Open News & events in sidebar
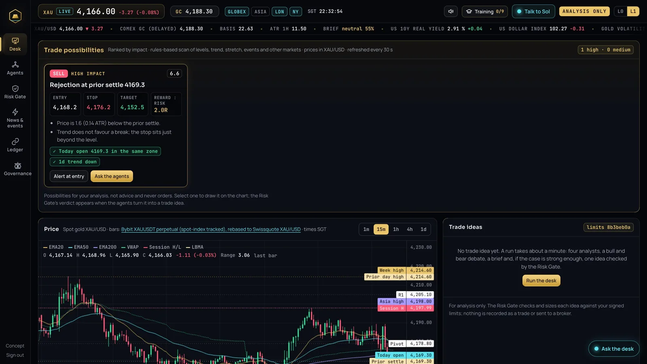This screenshot has width=647, height=364. tap(15, 118)
